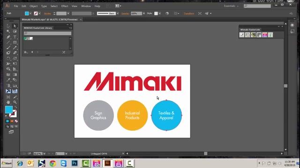Open the graphic Style dropdown

point(160,14)
